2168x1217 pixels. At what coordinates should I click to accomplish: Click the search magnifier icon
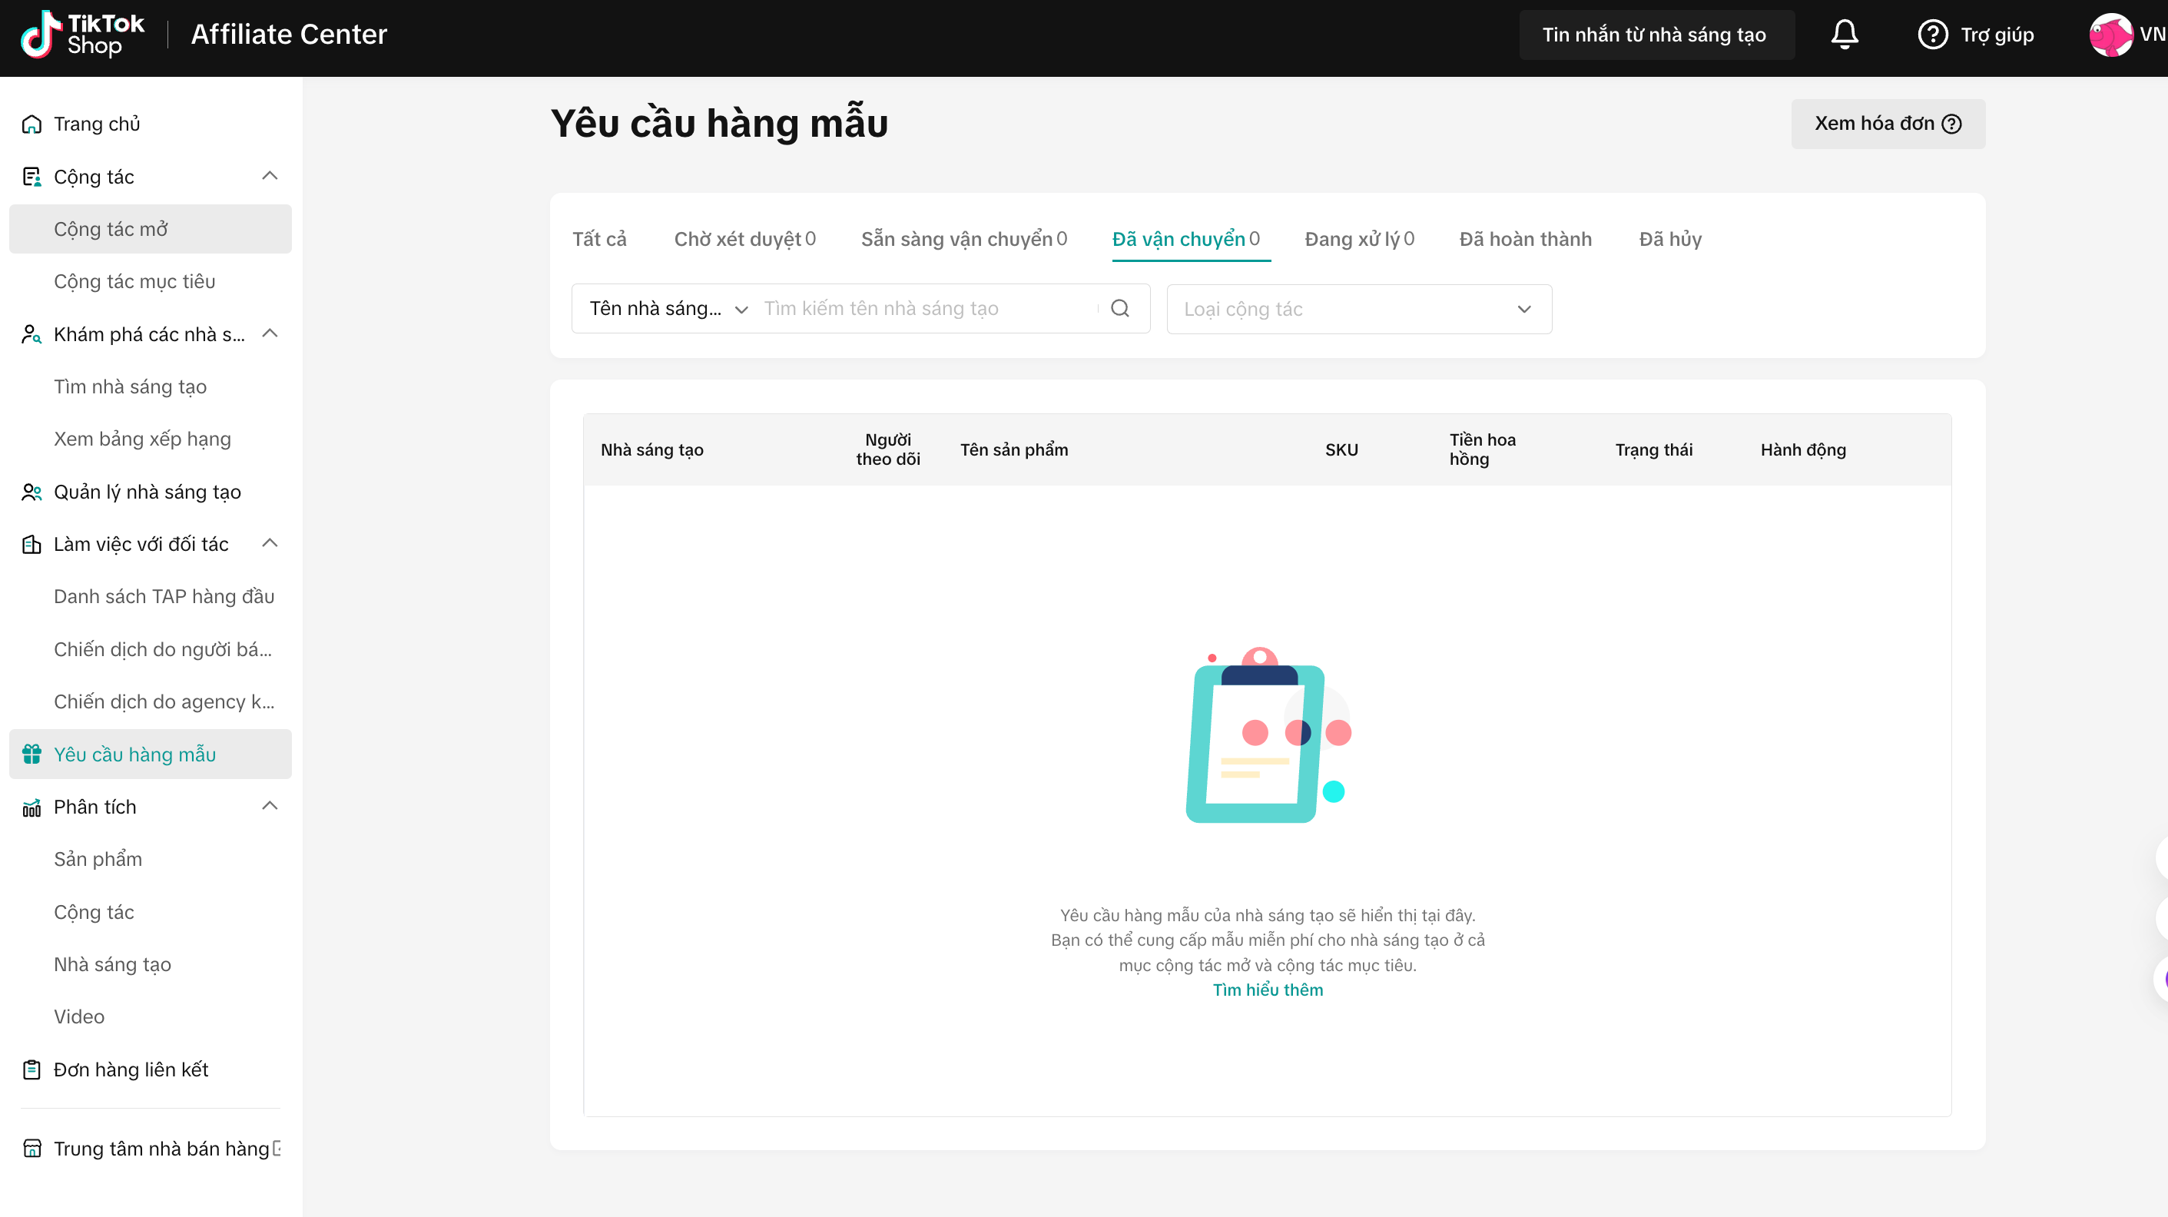pyautogui.click(x=1119, y=308)
